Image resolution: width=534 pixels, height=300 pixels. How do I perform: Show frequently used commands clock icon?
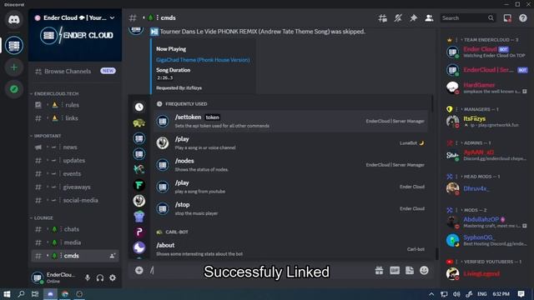pos(139,107)
